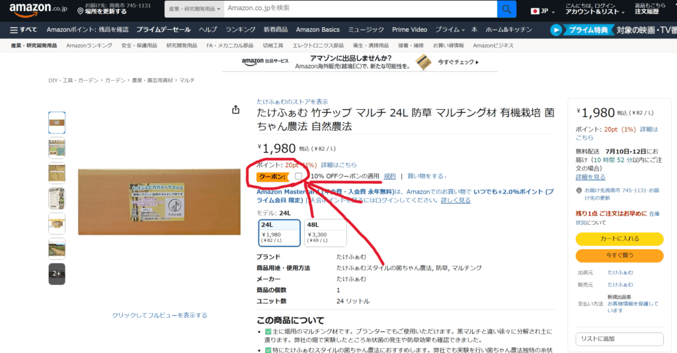Click the Amazon.co.jp logo
This screenshot has height=353, width=677.
(x=38, y=9)
